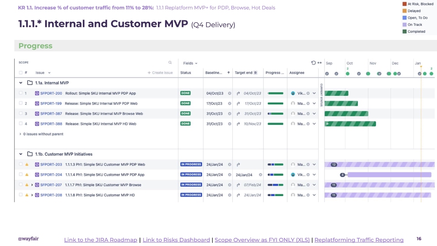Tick the checkbox for SFPORT-203

[x=20, y=164]
